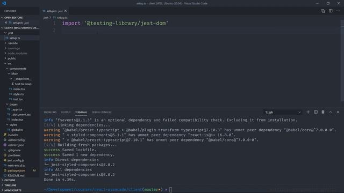Click 'Done in 4.39s.' terminal line
The height and width of the screenshot is (193, 344).
[60, 180]
